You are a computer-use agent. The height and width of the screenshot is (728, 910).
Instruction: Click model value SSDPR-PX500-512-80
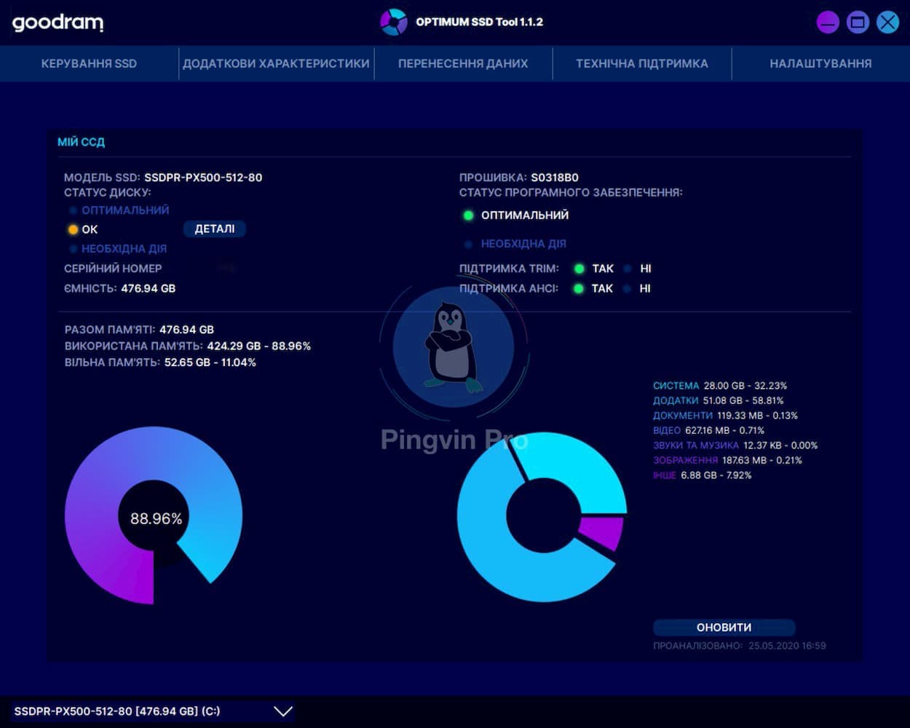203,178
